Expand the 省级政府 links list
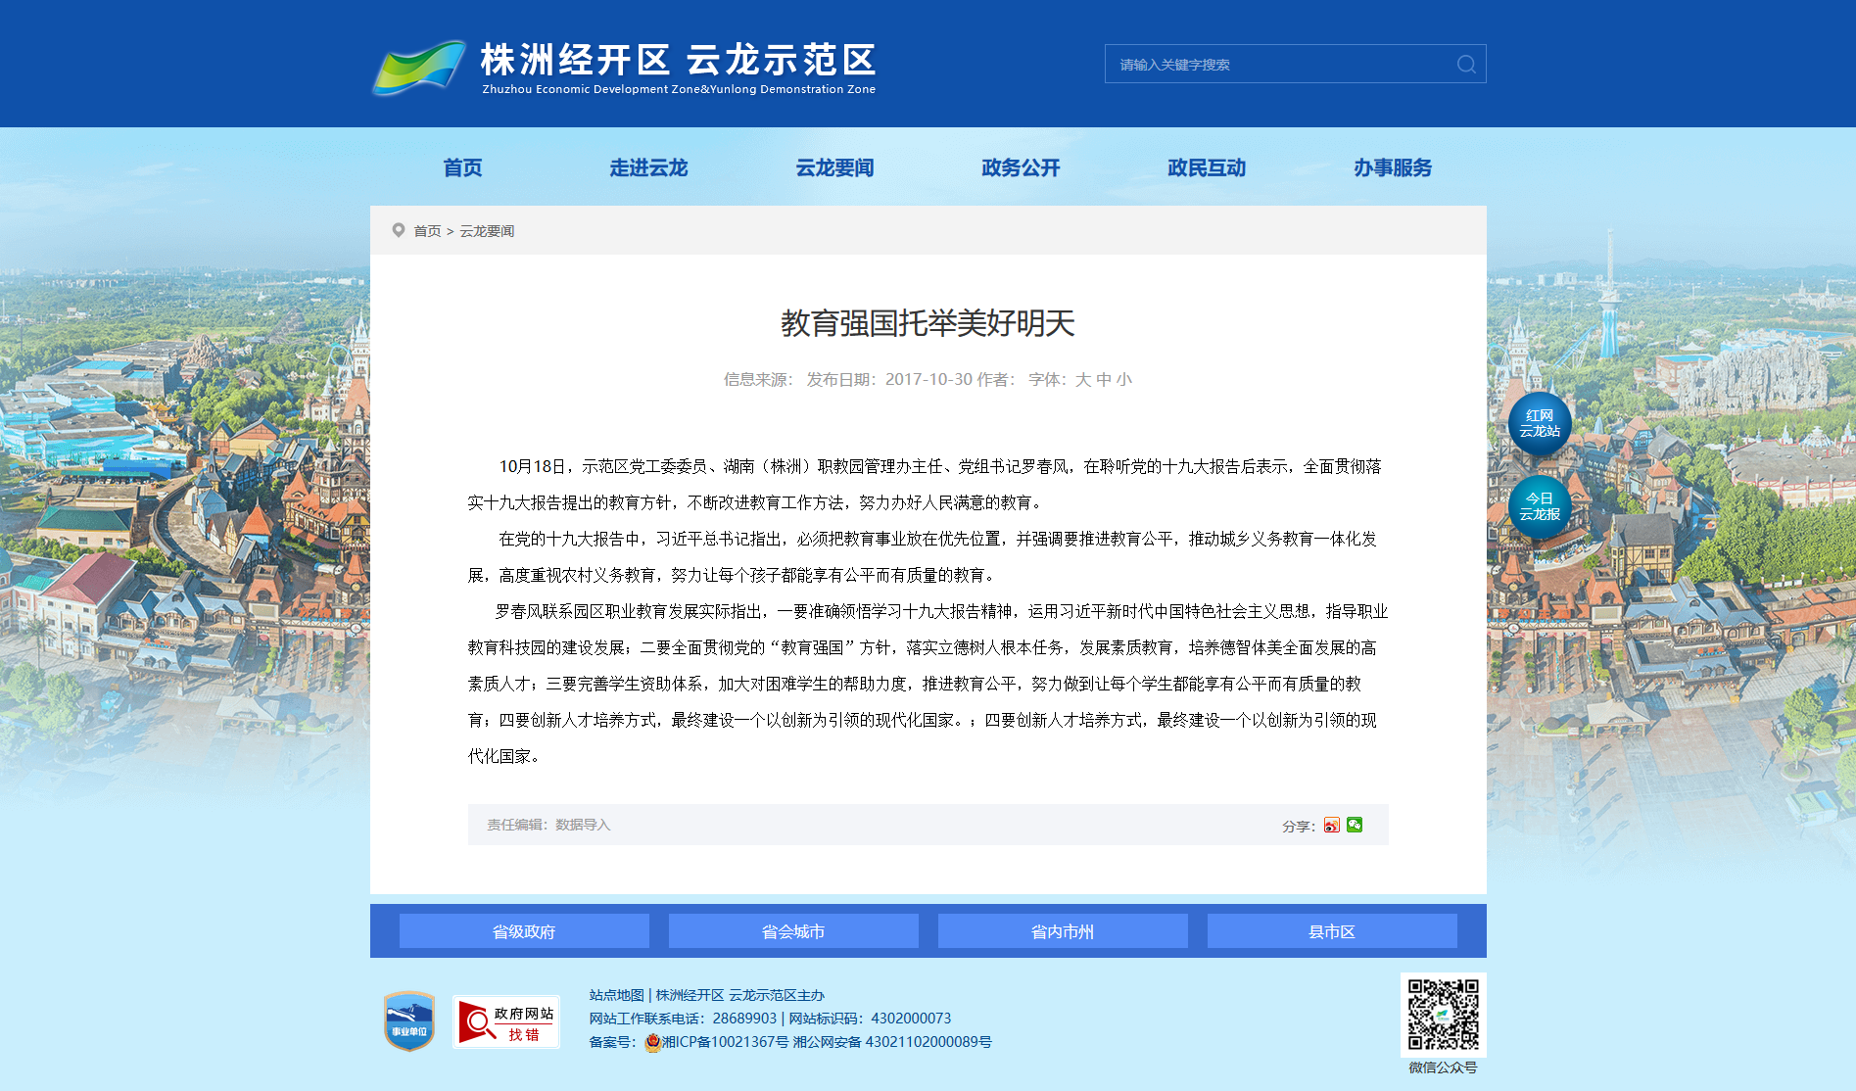 click(524, 931)
